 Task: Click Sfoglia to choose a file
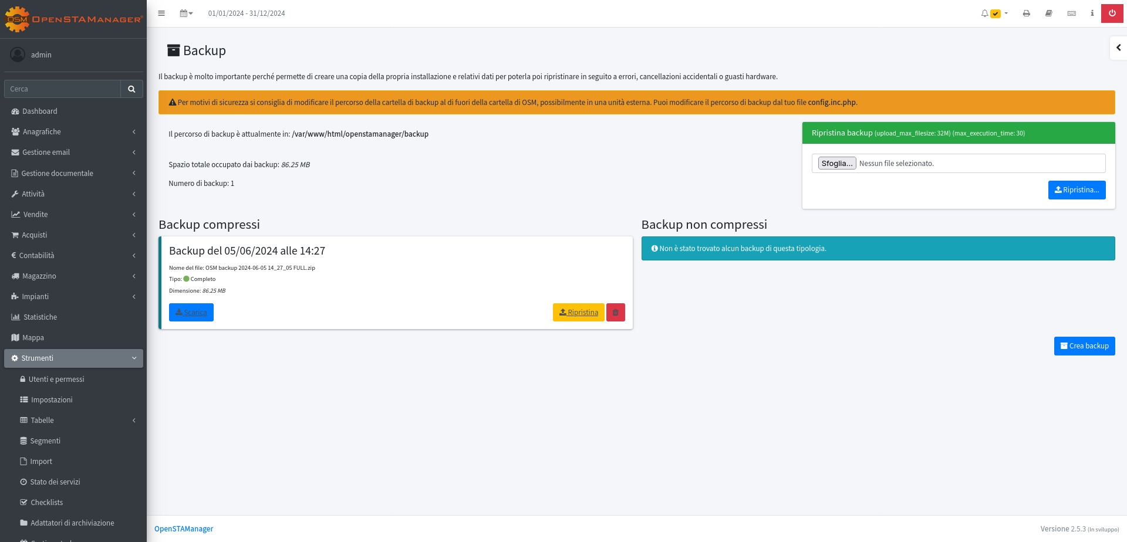pos(836,164)
